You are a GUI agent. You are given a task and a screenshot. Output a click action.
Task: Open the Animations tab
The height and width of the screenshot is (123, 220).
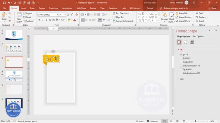pos(67,8)
